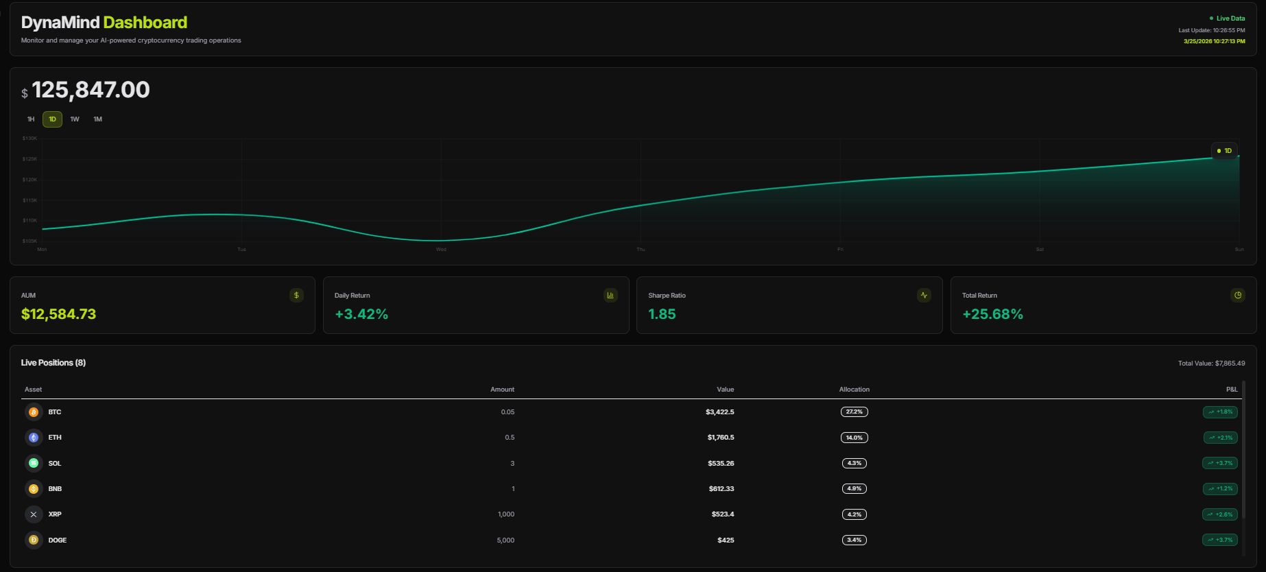Click the BNB coin icon
1266x572 pixels.
tap(34, 489)
